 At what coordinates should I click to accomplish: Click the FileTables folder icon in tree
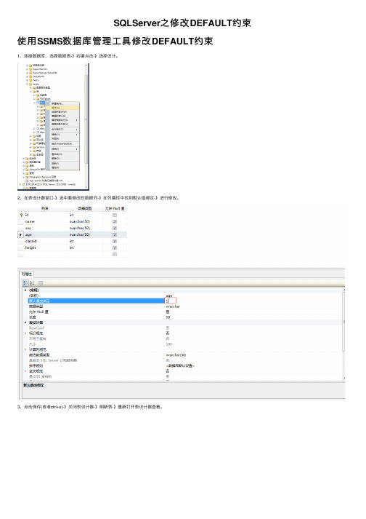tap(37, 99)
